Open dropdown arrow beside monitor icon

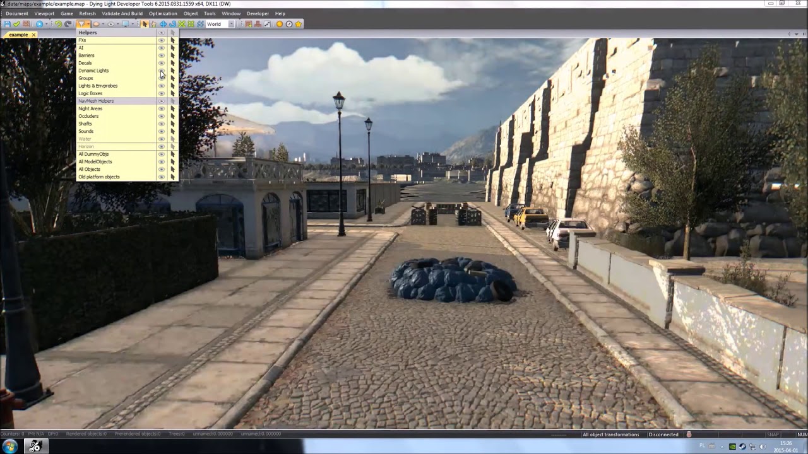[x=133, y=24]
